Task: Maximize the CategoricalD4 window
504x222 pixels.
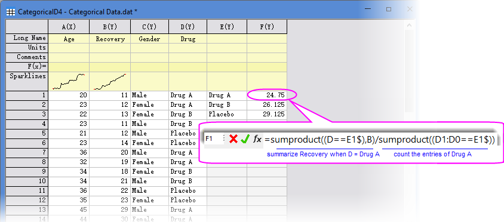Action: click(x=389, y=10)
